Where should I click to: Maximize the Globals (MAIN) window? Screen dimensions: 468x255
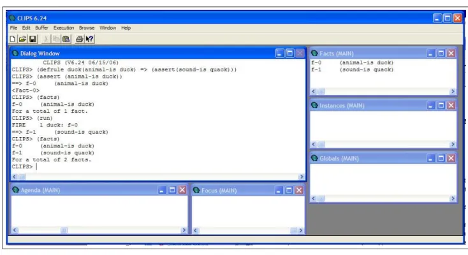coord(441,158)
